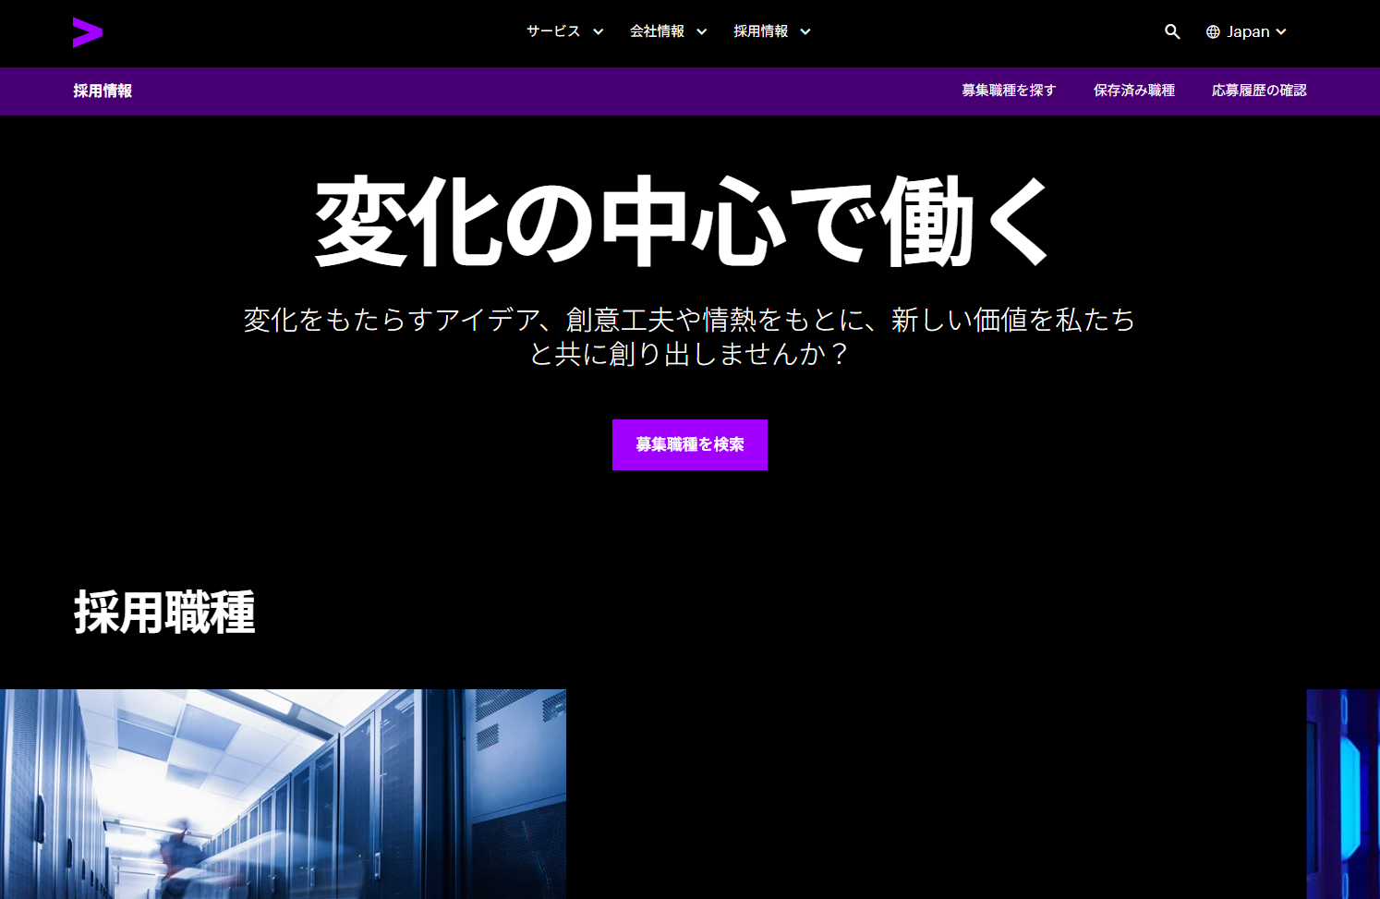Open the server room image card
The height and width of the screenshot is (899, 1380).
click(283, 794)
